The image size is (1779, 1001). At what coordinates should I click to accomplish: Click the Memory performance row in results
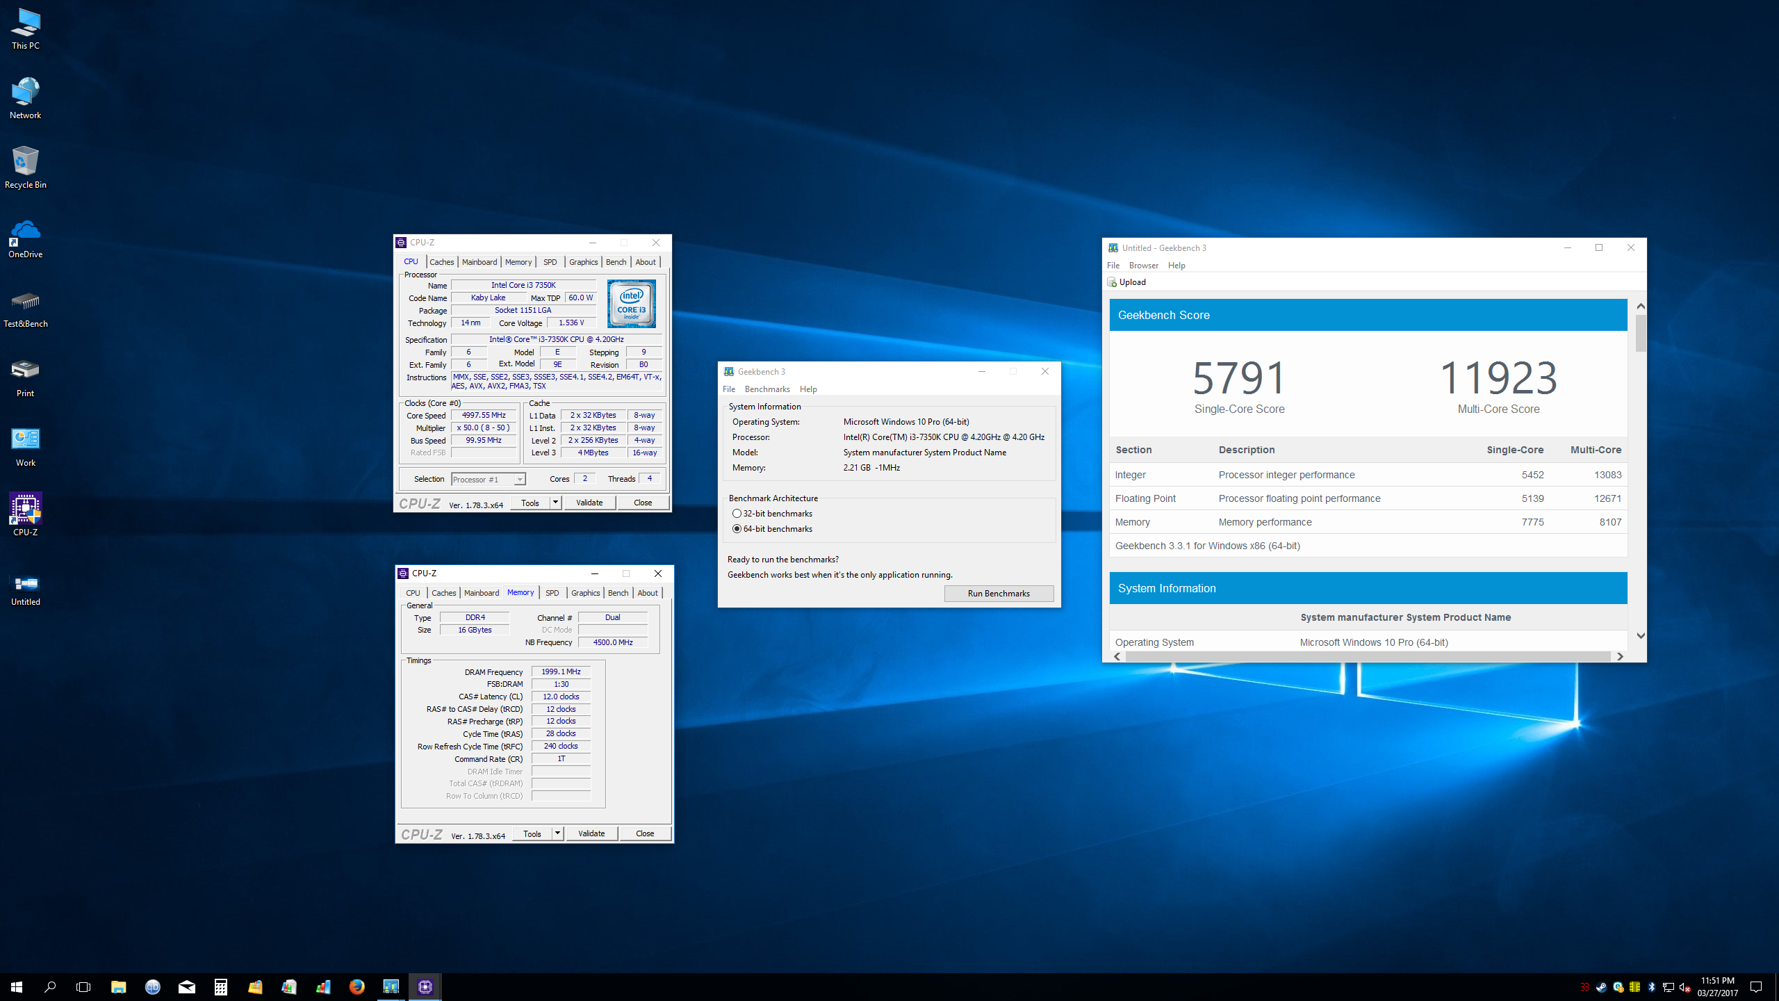click(1368, 522)
